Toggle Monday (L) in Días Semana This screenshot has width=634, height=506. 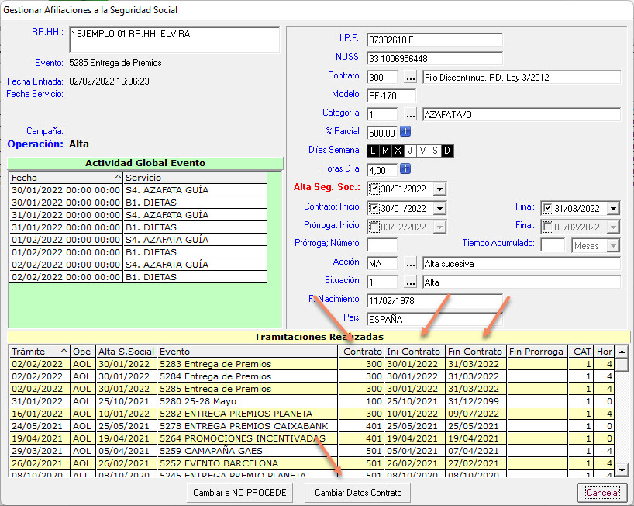click(x=373, y=151)
